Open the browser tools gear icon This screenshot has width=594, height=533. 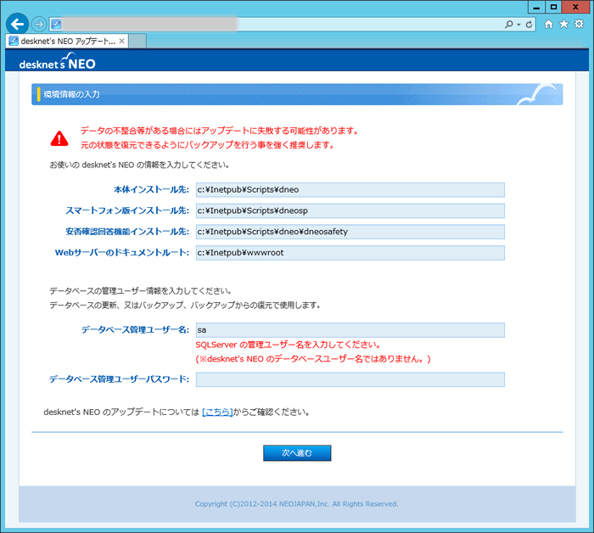point(579,25)
